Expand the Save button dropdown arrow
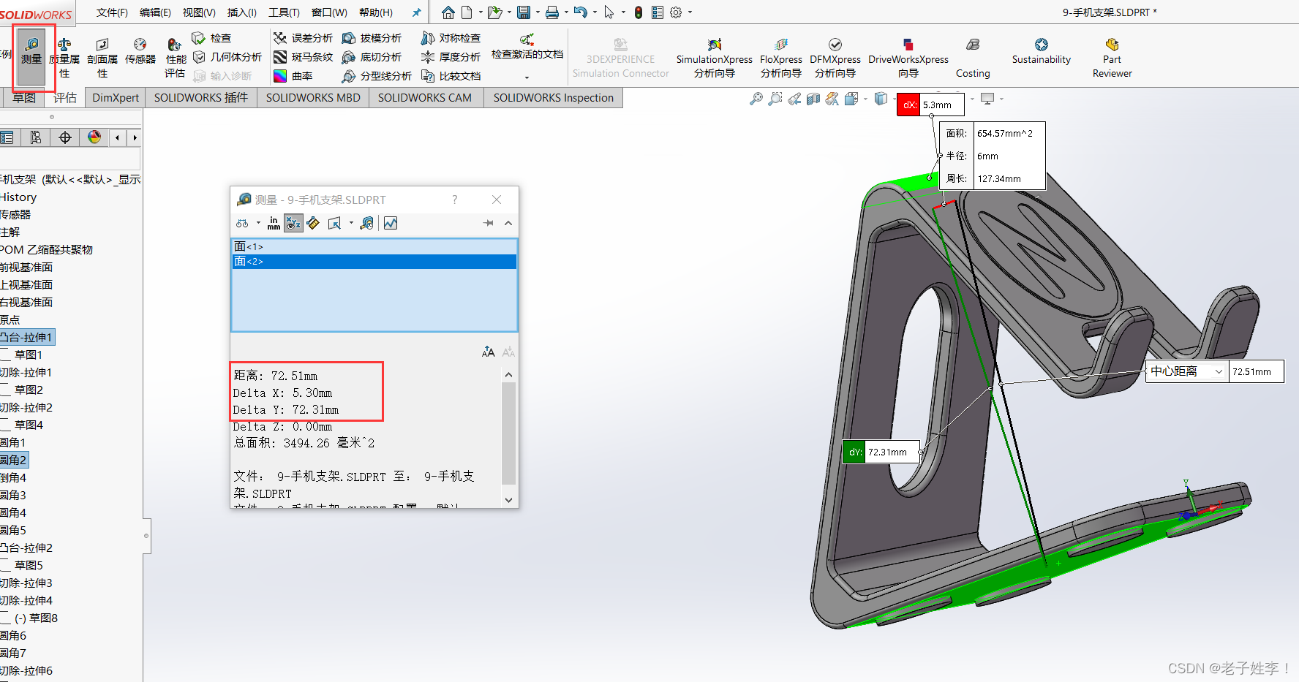This screenshot has height=682, width=1299. point(537,12)
